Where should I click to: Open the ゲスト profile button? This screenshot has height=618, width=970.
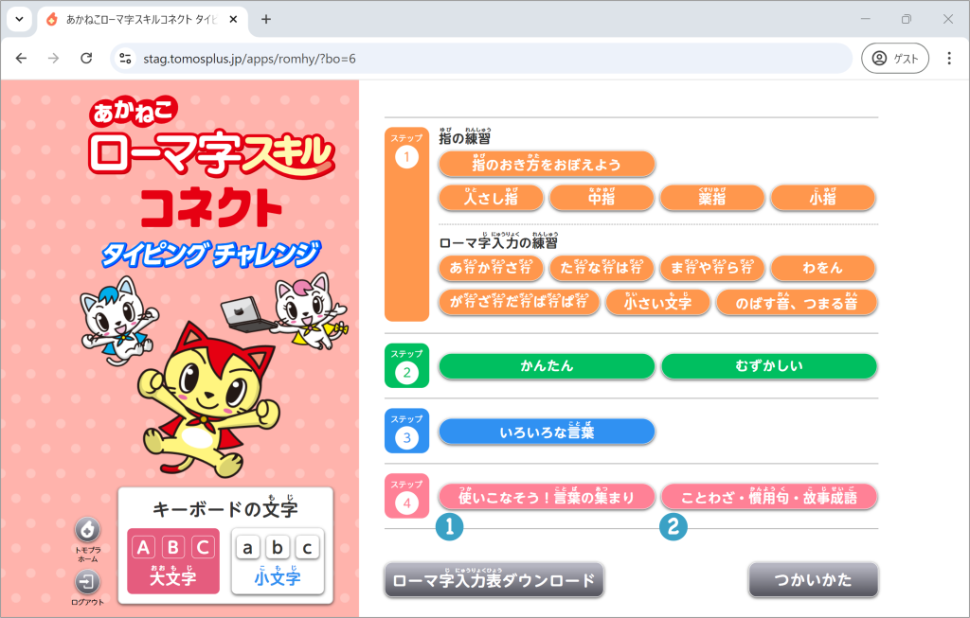click(895, 59)
